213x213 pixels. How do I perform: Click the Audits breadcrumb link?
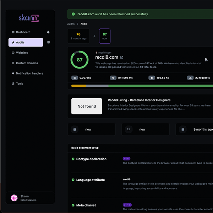(x=71, y=24)
